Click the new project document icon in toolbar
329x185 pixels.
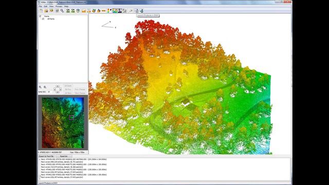pos(41,11)
